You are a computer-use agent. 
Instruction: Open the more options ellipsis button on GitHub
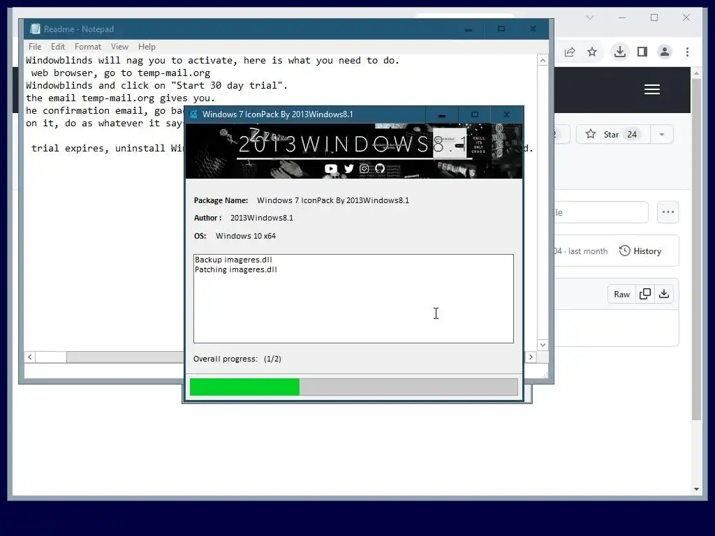pos(668,212)
